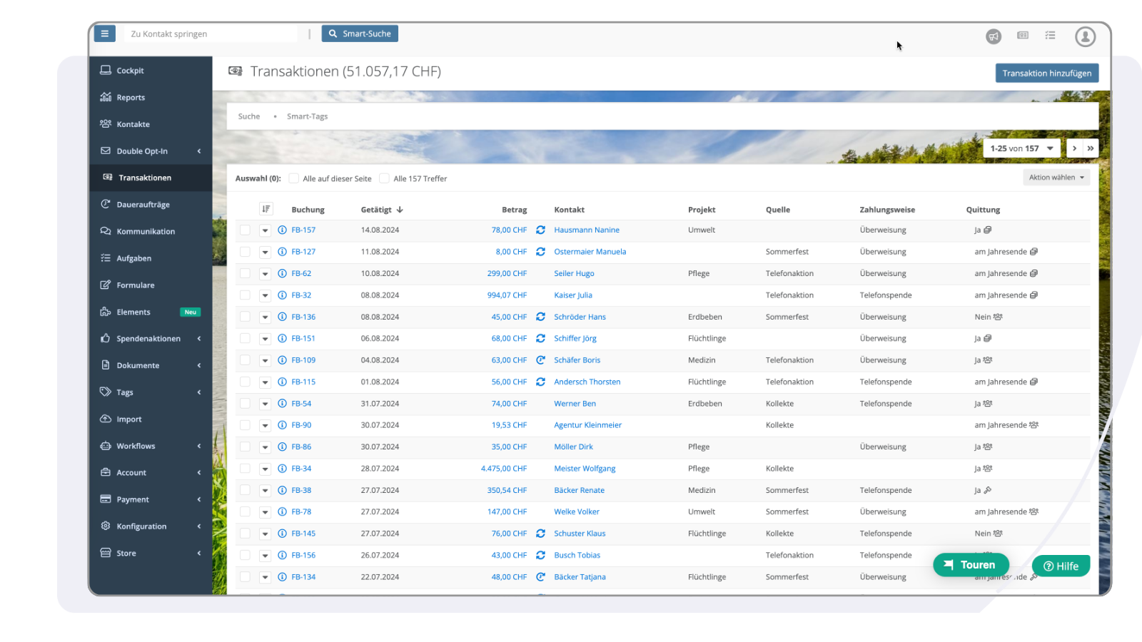This screenshot has height=642, width=1142.
Task: Click the 'Zu Kontakt springen' input field
Action: pyautogui.click(x=212, y=34)
